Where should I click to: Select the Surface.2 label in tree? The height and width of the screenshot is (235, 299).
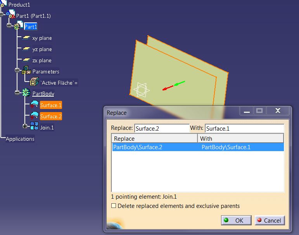(x=51, y=116)
